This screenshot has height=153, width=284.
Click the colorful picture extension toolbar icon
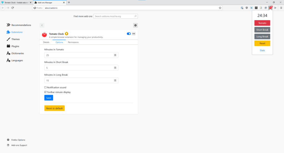click(261, 8)
